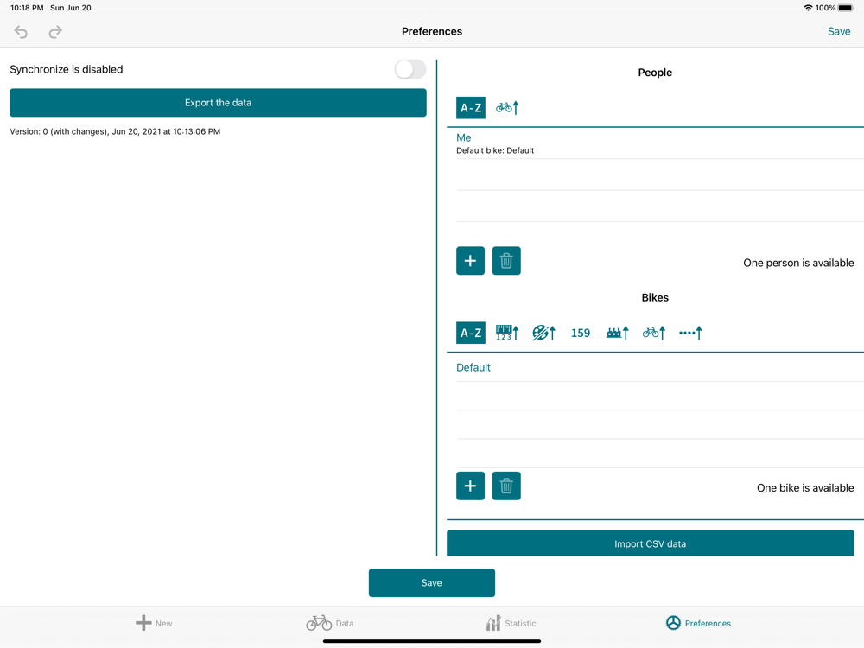Delete the selected person

click(506, 261)
